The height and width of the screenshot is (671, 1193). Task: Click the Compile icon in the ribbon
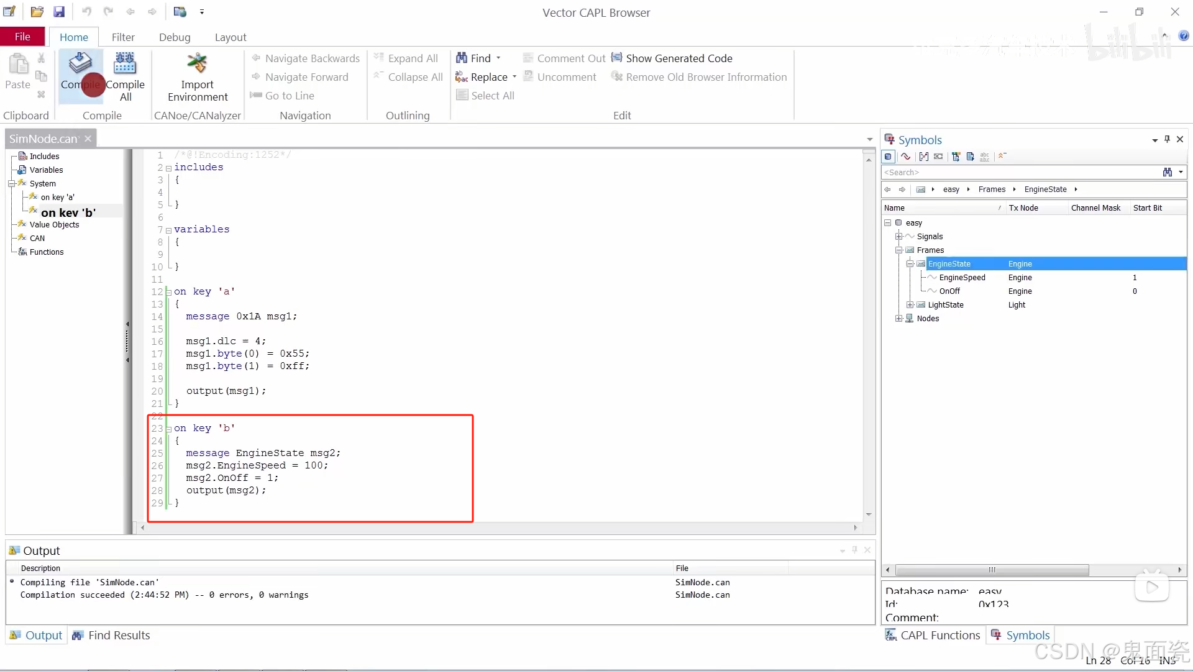click(x=80, y=63)
